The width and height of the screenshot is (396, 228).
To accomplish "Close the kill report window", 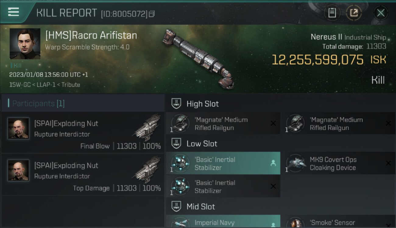I will 380,13.
